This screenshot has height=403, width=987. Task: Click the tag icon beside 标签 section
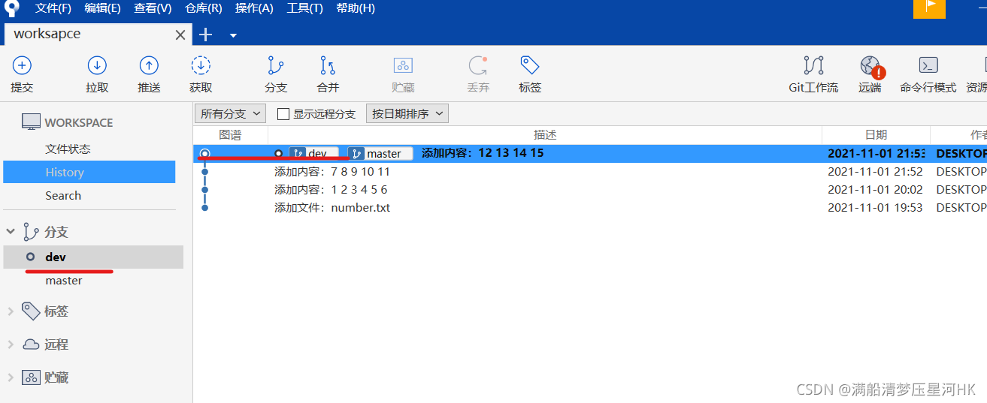pyautogui.click(x=31, y=311)
